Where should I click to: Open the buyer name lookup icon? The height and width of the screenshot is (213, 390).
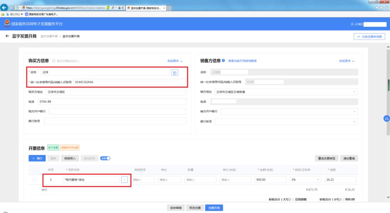pos(175,72)
